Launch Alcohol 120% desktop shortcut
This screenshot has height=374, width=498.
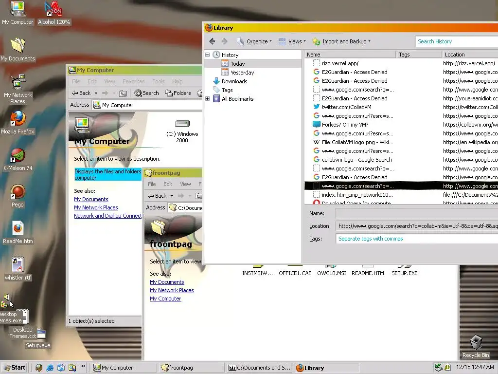(54, 13)
